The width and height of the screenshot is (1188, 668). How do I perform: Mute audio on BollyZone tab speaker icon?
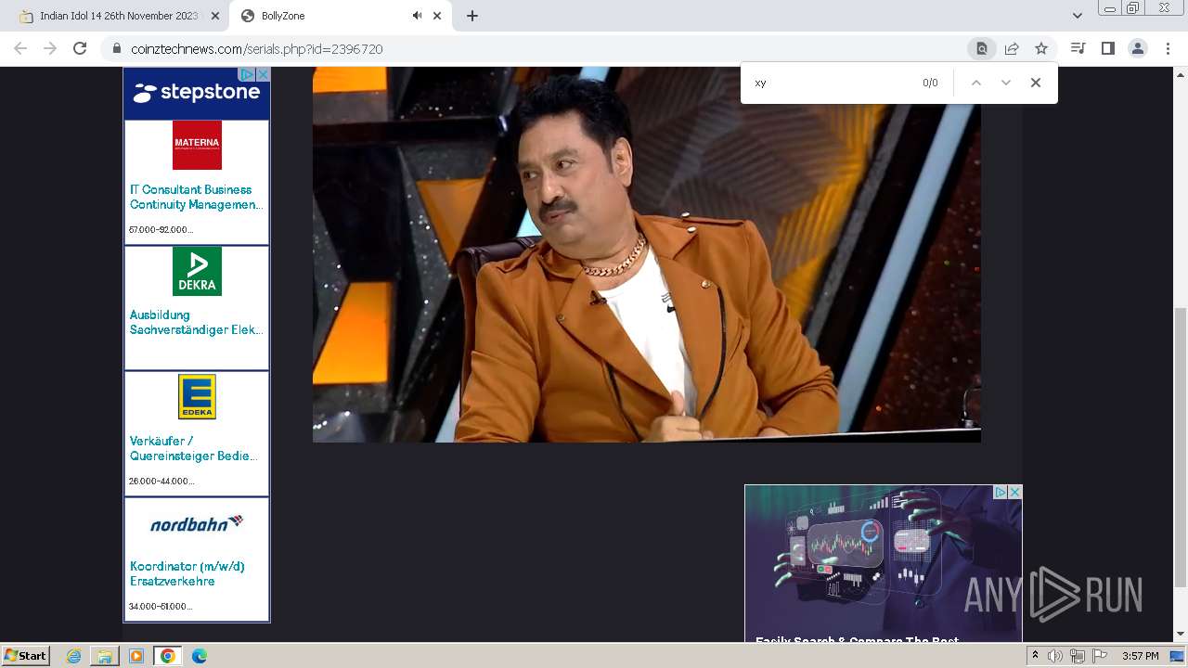417,16
